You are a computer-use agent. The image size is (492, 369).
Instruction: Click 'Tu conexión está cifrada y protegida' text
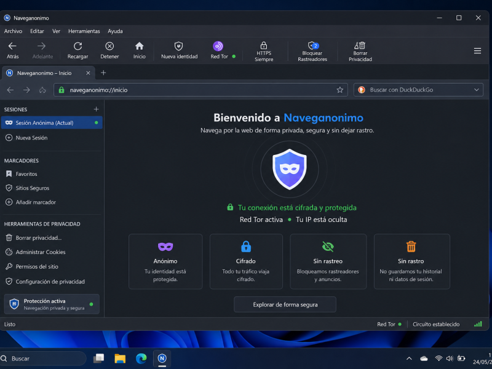(297, 208)
